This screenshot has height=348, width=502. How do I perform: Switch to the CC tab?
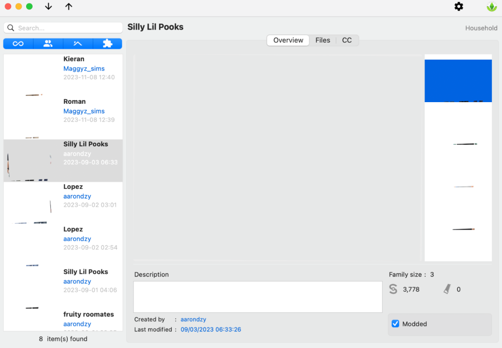347,40
